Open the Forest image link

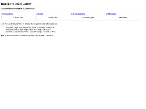tap(40, 14)
